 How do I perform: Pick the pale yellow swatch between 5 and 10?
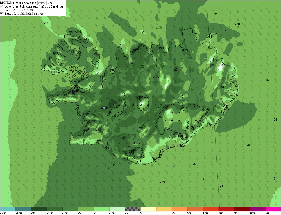[x=148, y=209]
